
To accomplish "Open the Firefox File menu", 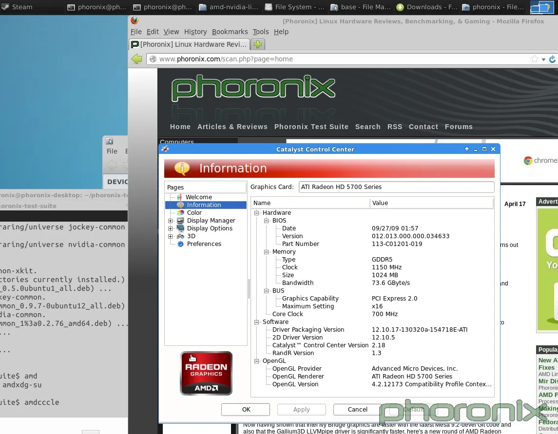I will coord(136,32).
